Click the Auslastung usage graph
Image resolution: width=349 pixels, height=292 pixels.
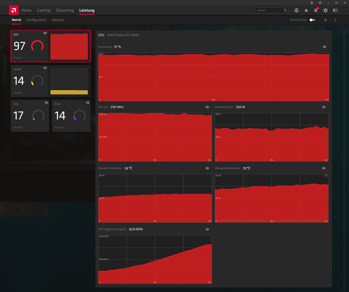(x=214, y=77)
